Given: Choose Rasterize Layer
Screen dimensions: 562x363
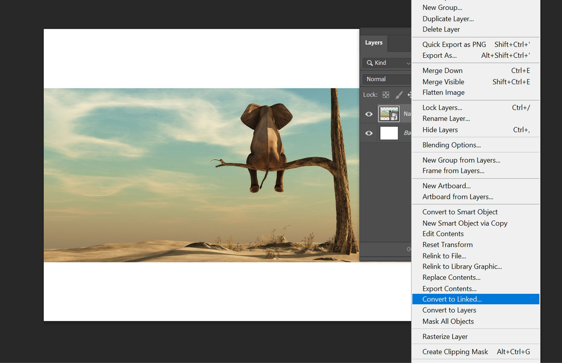Looking at the screenshot, I should coord(444,336).
